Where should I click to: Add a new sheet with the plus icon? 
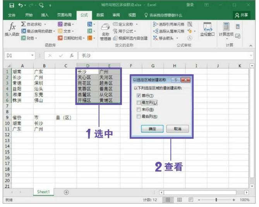[66, 192]
